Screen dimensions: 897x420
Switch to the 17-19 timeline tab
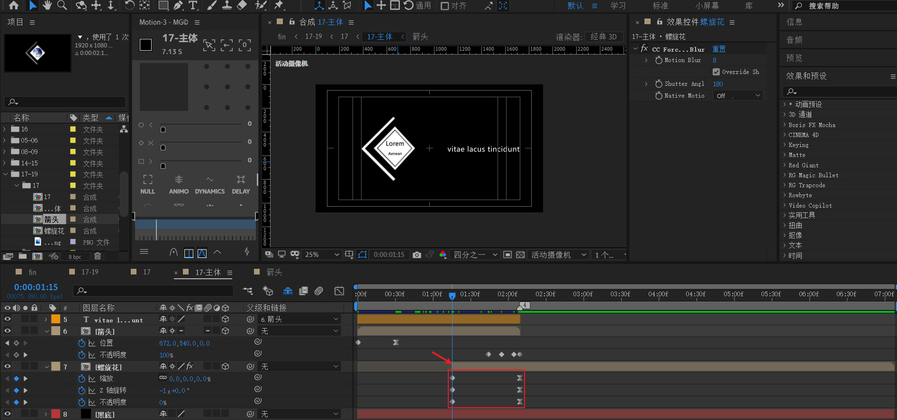[x=90, y=272]
